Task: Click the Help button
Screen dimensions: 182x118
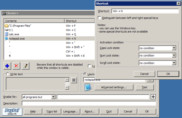Action: [33, 111]
